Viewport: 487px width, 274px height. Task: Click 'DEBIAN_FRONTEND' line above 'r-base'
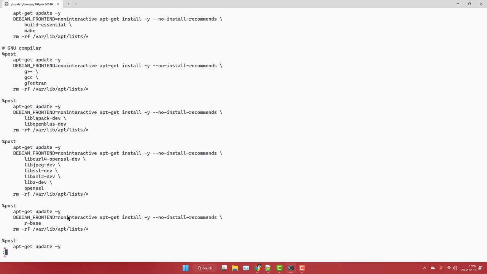[118, 218]
